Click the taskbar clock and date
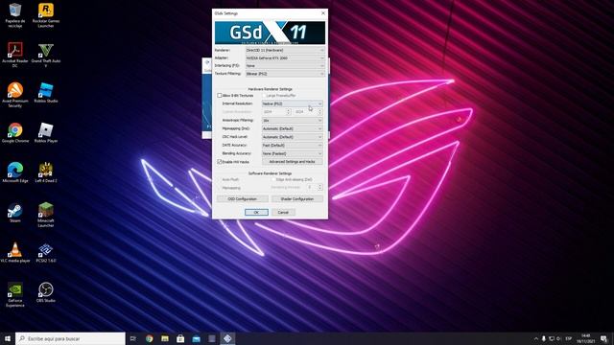Viewport: 614px width, 345px height. pos(586,338)
